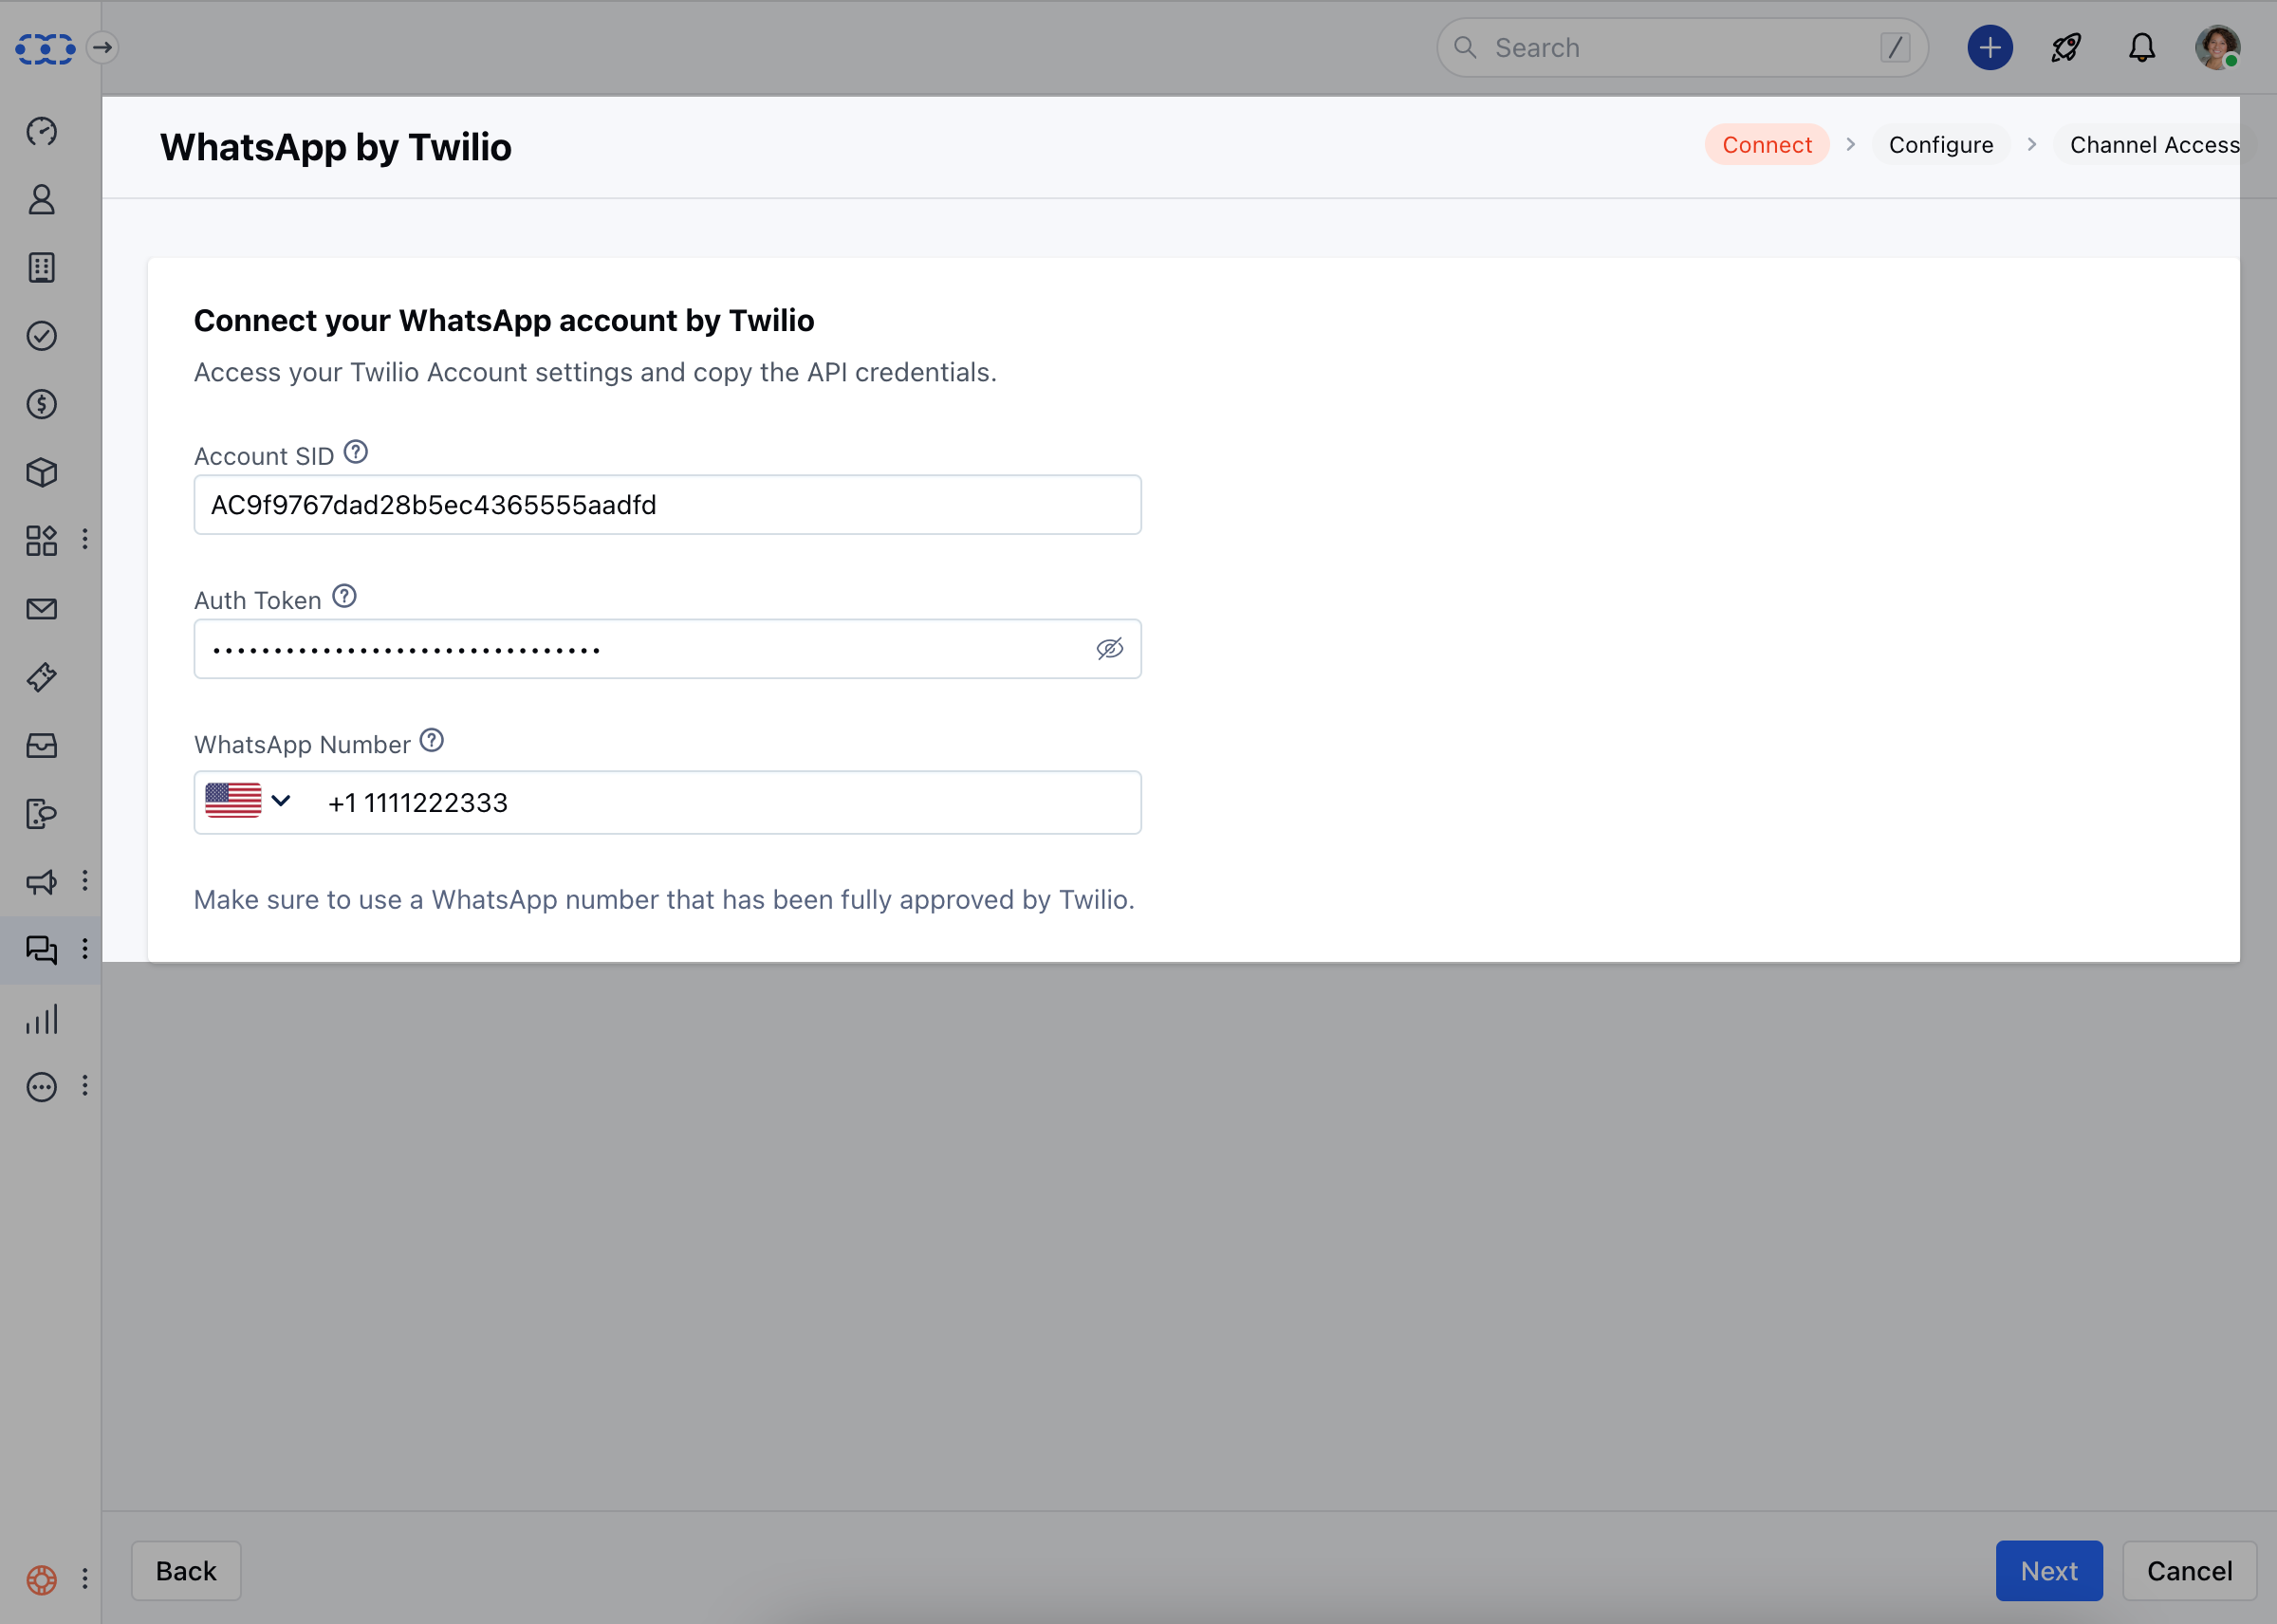Viewport: 2277px width, 1624px height.
Task: Open Email envelope icon in sidebar
Action: click(x=42, y=609)
